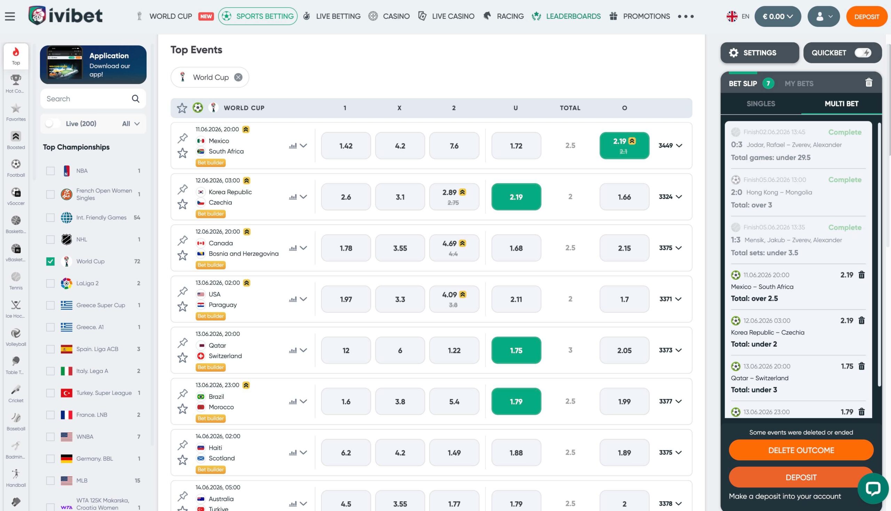
Task: Open the live chat support bubble
Action: [x=873, y=488]
